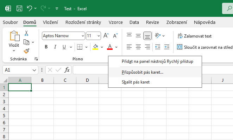Click the search magnifier icon
Screen dimensions: 233x140
(x=229, y=8)
